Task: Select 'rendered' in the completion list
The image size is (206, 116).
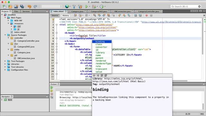Action: click(x=102, y=61)
